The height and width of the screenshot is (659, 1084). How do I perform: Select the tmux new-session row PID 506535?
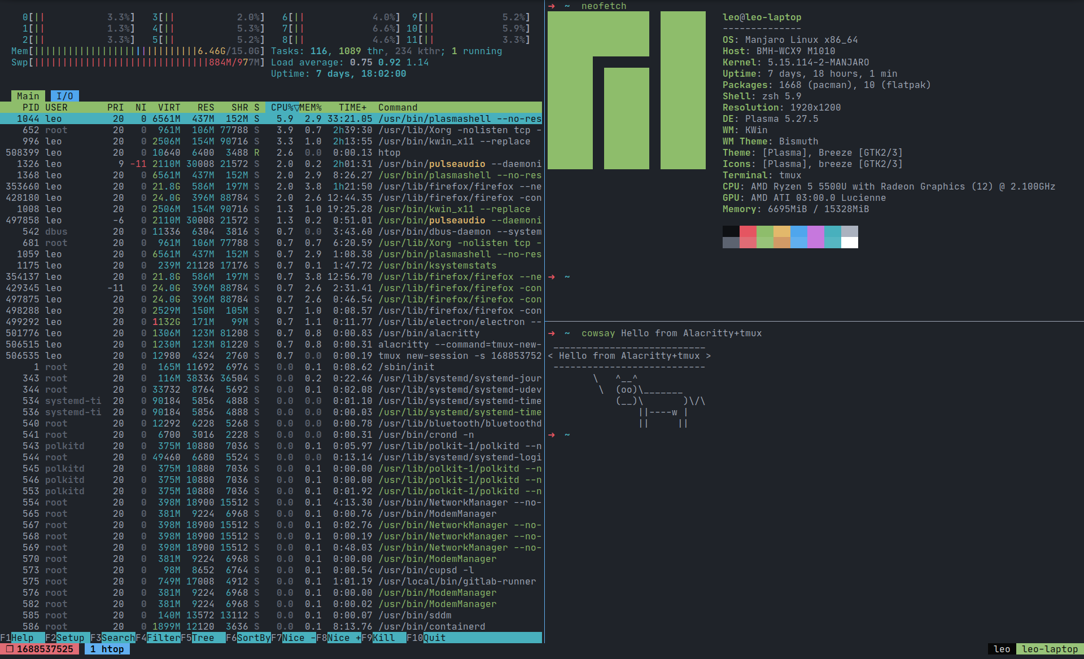click(271, 355)
